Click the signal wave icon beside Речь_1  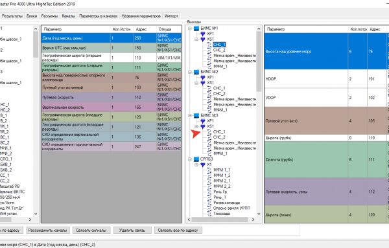(209, 197)
